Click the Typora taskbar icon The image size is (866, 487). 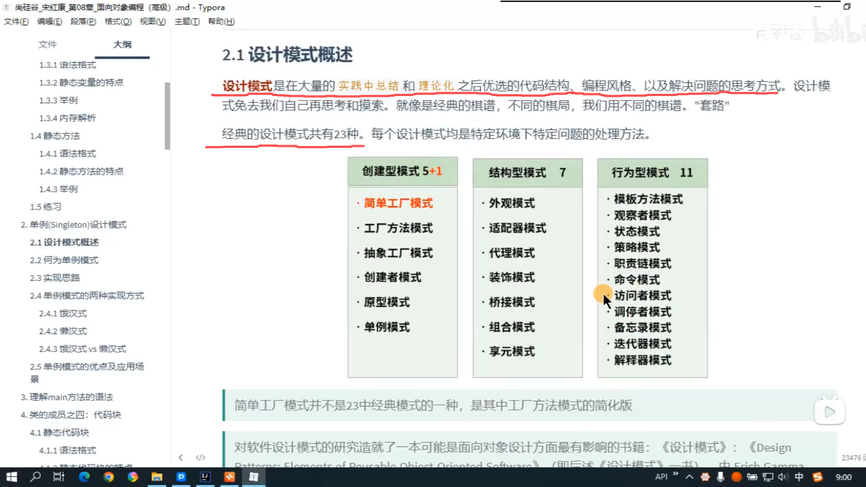(253, 477)
